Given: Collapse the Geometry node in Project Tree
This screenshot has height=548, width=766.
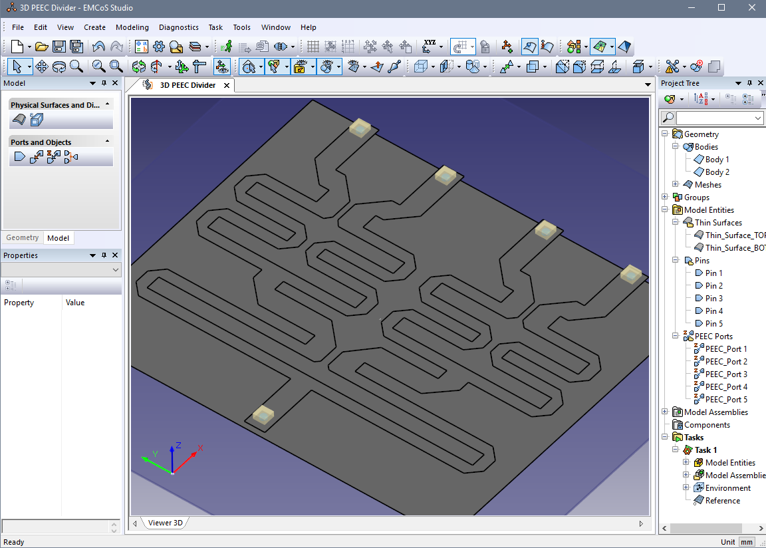Looking at the screenshot, I should (664, 134).
